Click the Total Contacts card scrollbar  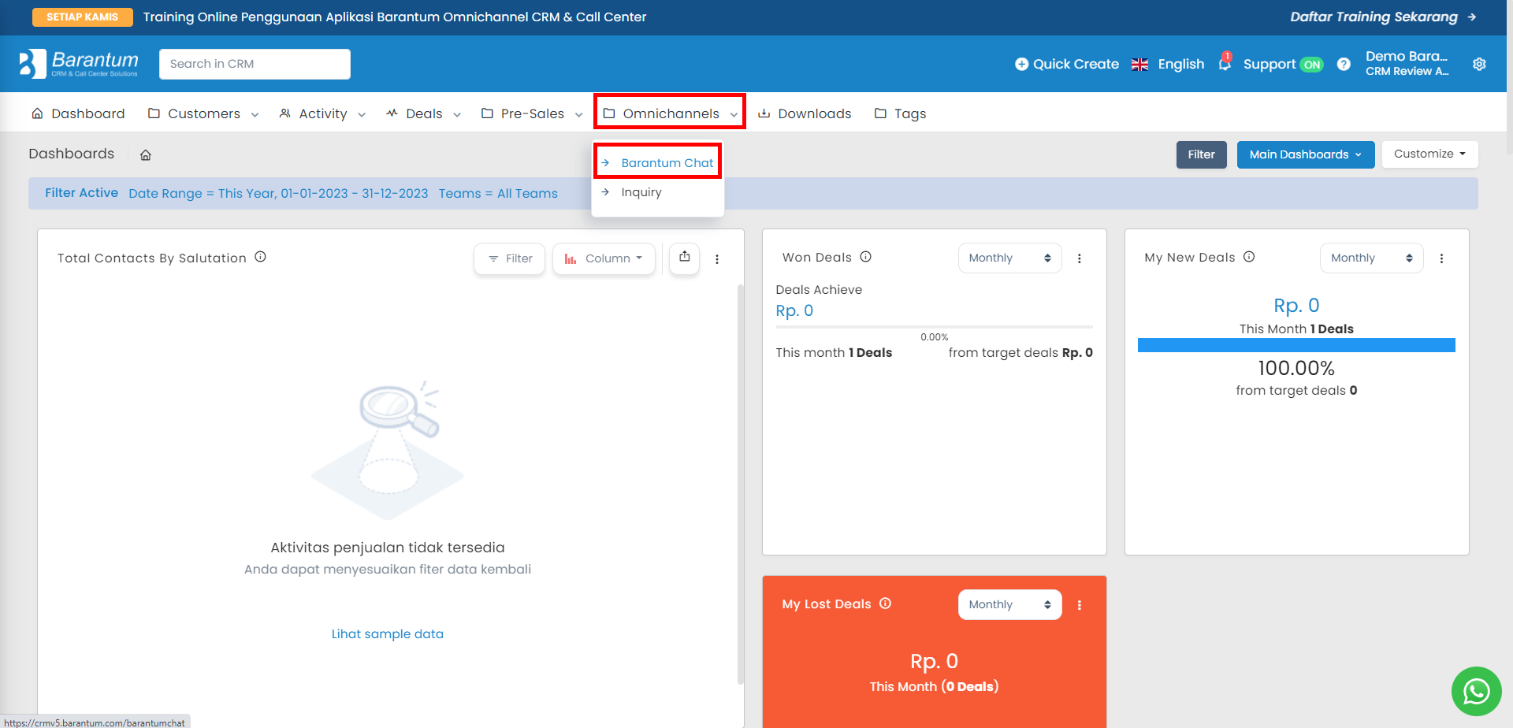(x=741, y=485)
